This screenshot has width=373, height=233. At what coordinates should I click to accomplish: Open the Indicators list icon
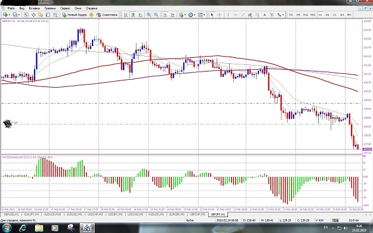(181, 15)
